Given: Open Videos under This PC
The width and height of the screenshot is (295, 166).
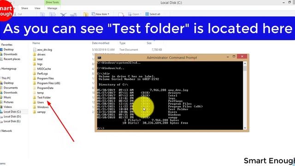Looking at the screenshot, I should tap(8, 107).
